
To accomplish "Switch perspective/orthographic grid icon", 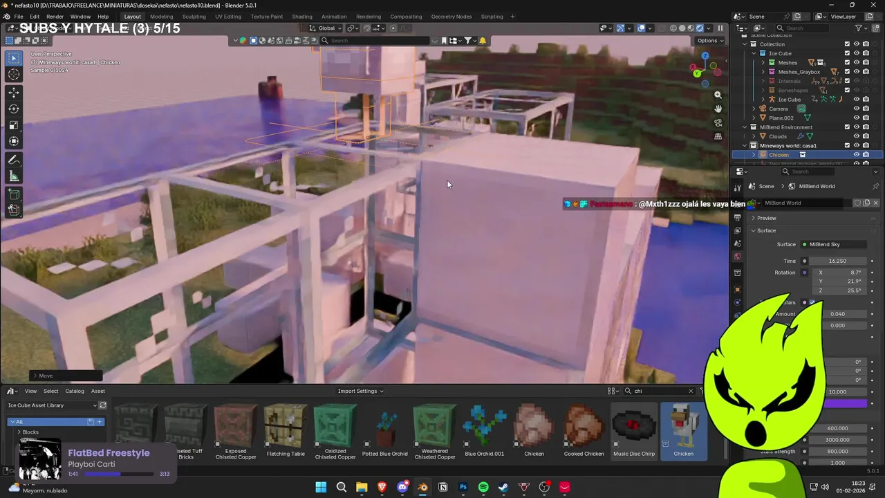I will (x=718, y=137).
